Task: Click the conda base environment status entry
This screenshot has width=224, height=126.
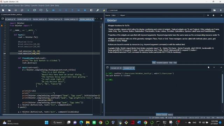Action: tap(176, 118)
